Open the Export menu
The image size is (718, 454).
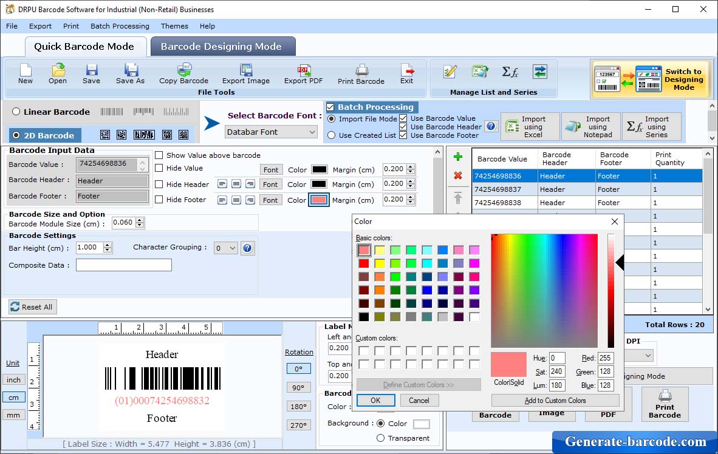(40, 26)
